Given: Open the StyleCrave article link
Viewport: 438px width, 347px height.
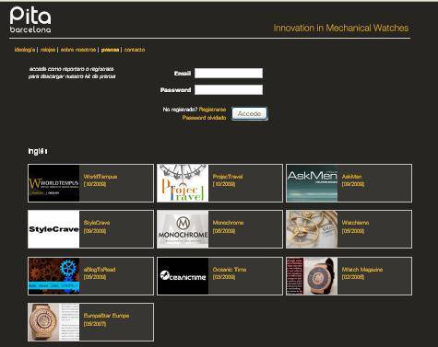Looking at the screenshot, I should pos(97,223).
